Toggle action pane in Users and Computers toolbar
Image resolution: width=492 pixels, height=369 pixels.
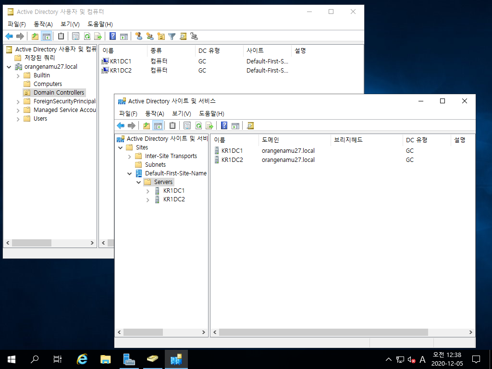(x=124, y=37)
